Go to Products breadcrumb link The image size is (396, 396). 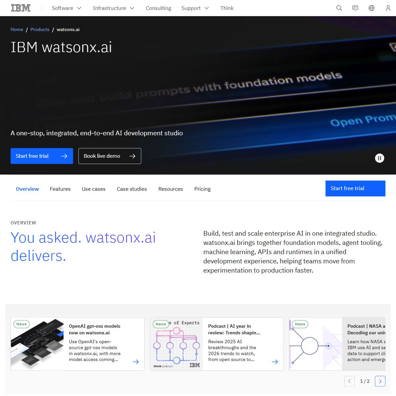[40, 29]
